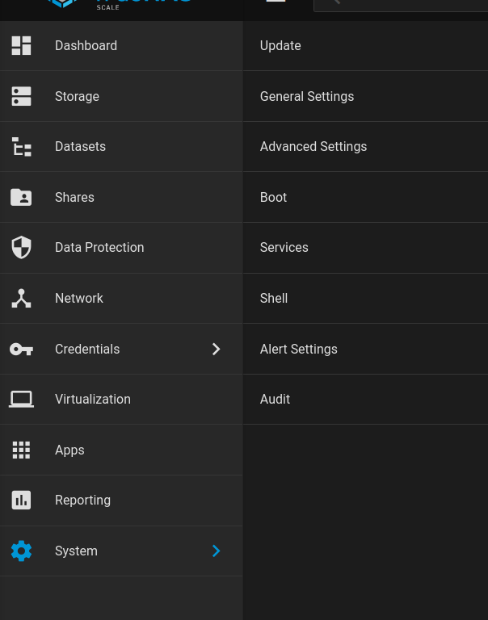The width and height of the screenshot is (488, 620).
Task: Collapse the System submenu chevron
Action: coord(216,551)
